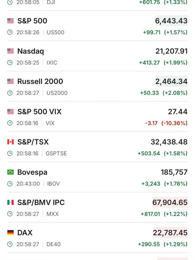Tap the clock icon in the GSPTSE row

click(x=10, y=153)
